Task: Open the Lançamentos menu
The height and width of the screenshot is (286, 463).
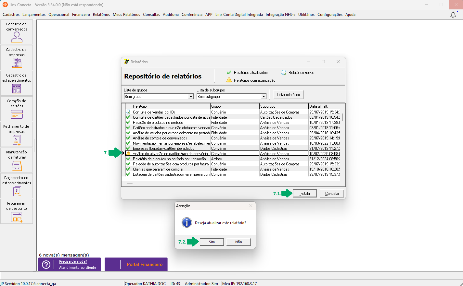Action: (x=34, y=15)
